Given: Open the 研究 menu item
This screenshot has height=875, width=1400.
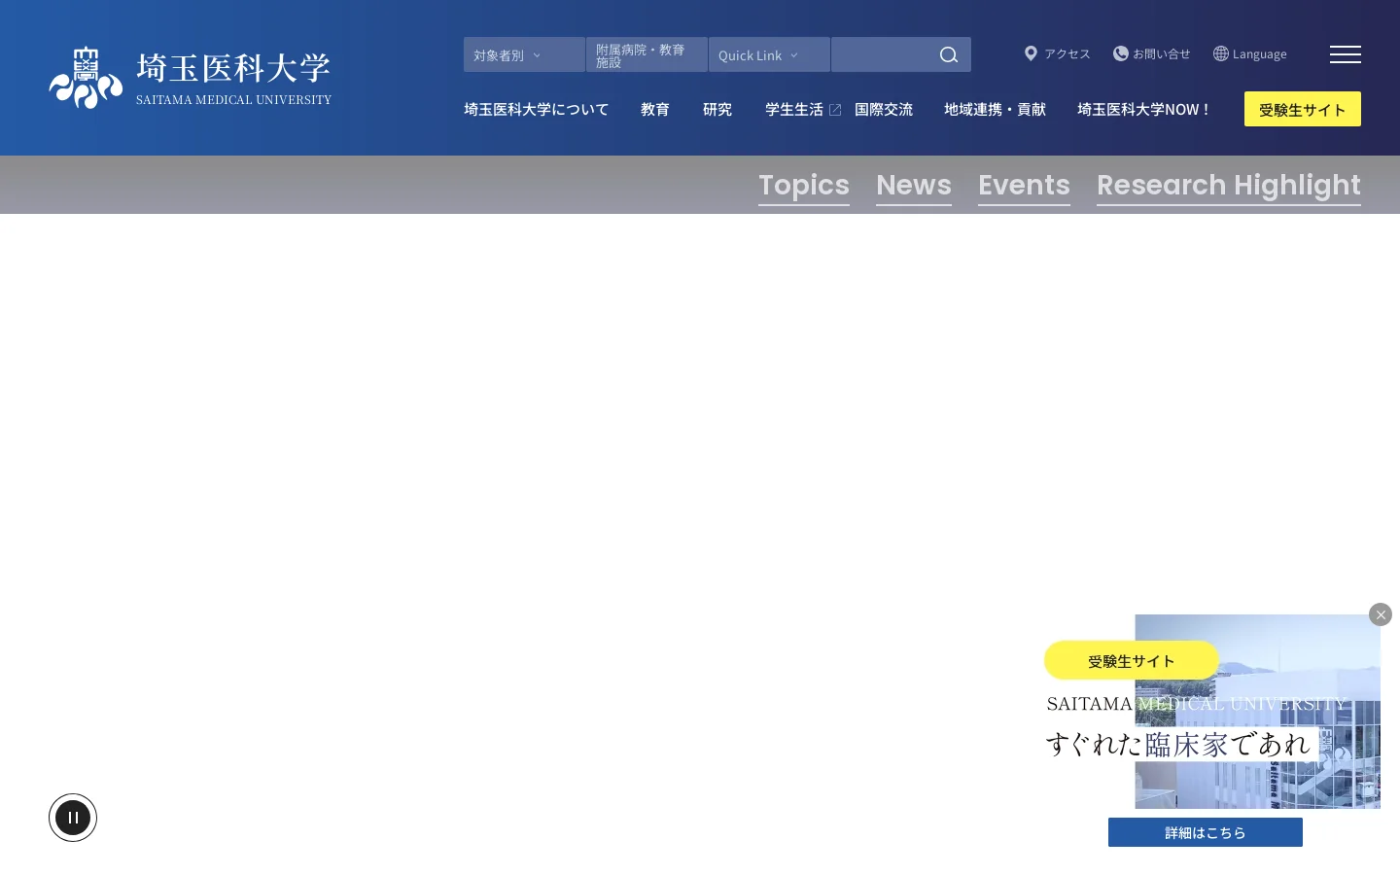Looking at the screenshot, I should [717, 109].
